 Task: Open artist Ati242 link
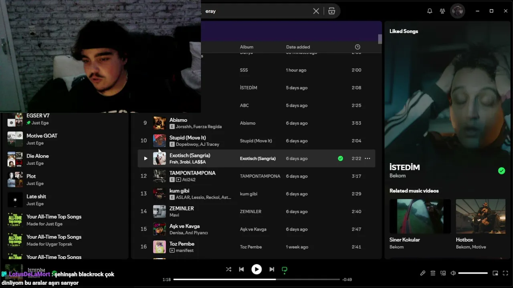(x=189, y=180)
